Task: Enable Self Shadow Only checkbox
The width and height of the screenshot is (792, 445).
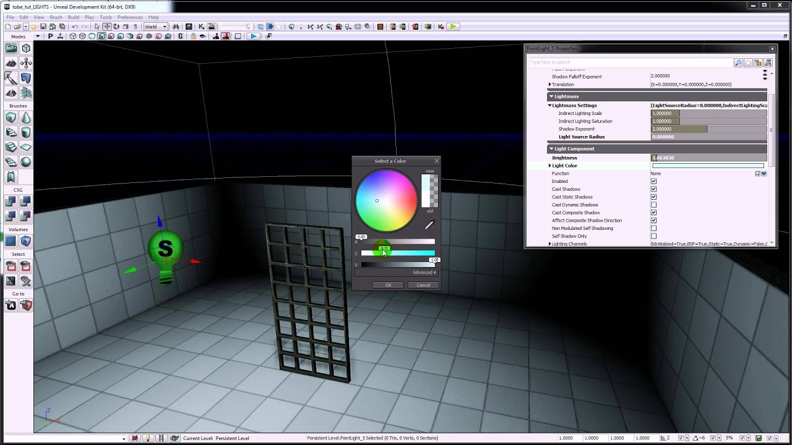Action: 653,236
